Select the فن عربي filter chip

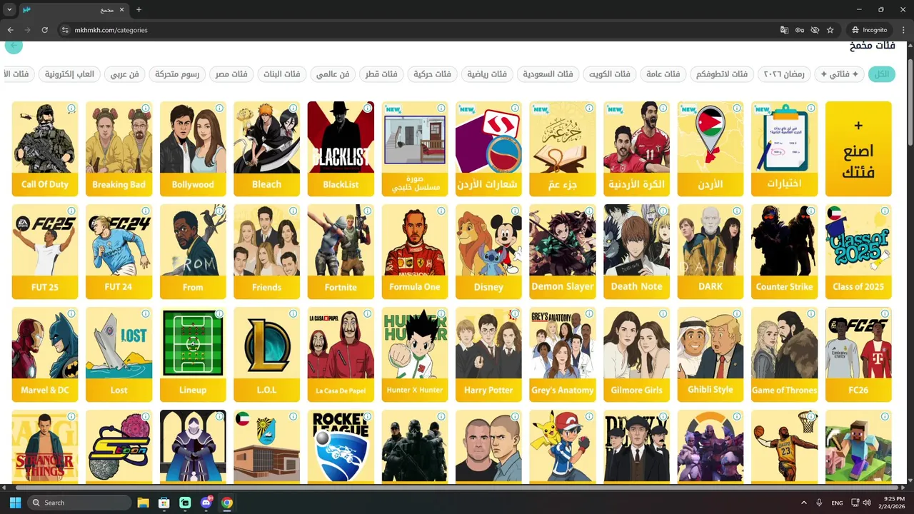click(x=124, y=74)
